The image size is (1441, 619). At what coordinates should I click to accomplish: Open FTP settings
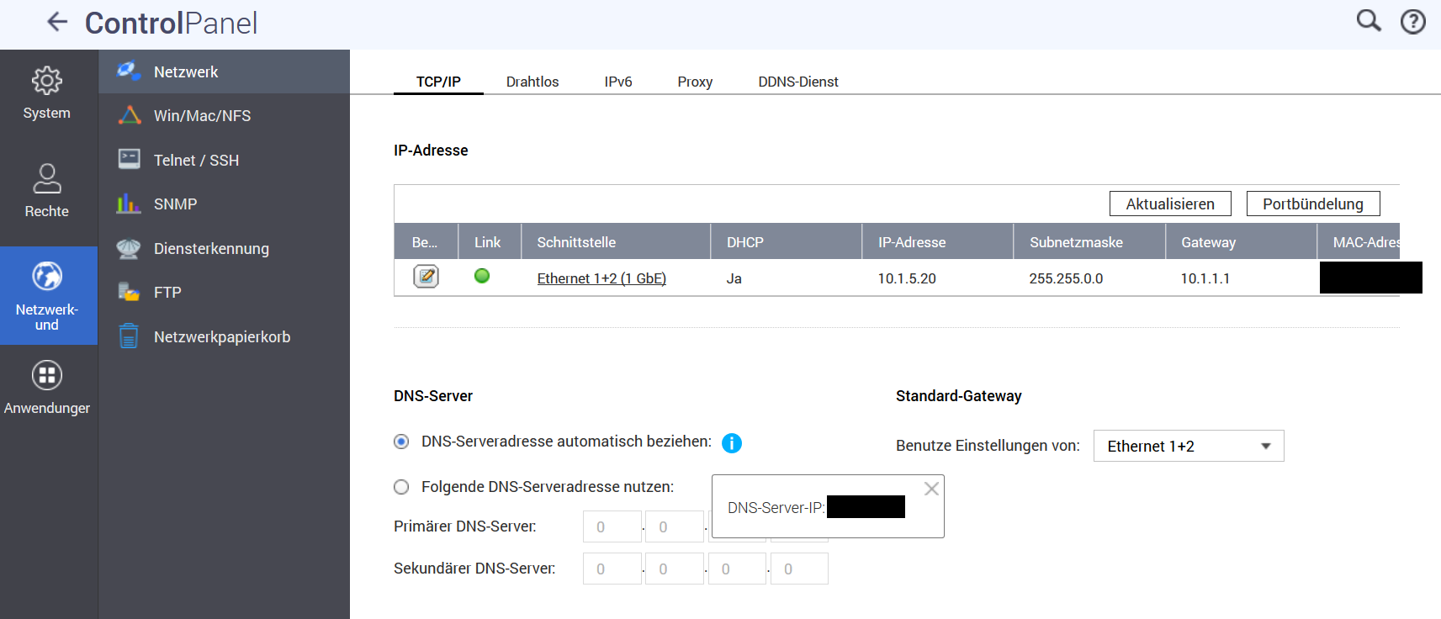click(225, 292)
